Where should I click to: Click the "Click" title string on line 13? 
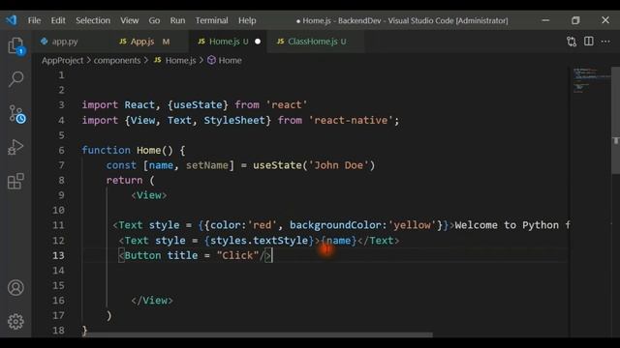pos(237,255)
